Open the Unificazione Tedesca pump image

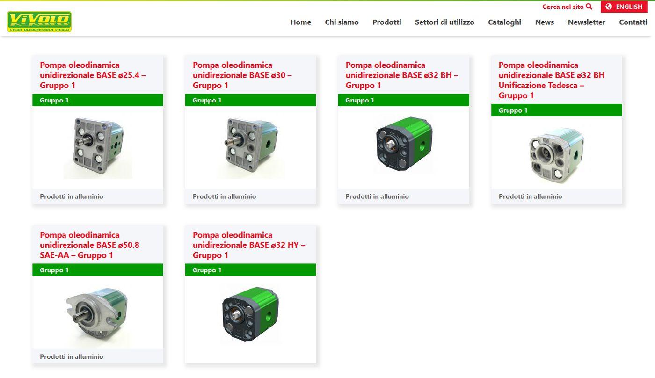[x=557, y=155]
